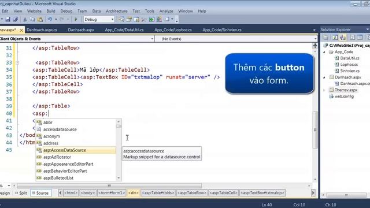
Task: Select asp:AdRotator in IntelliSense list
Action: 57,157
